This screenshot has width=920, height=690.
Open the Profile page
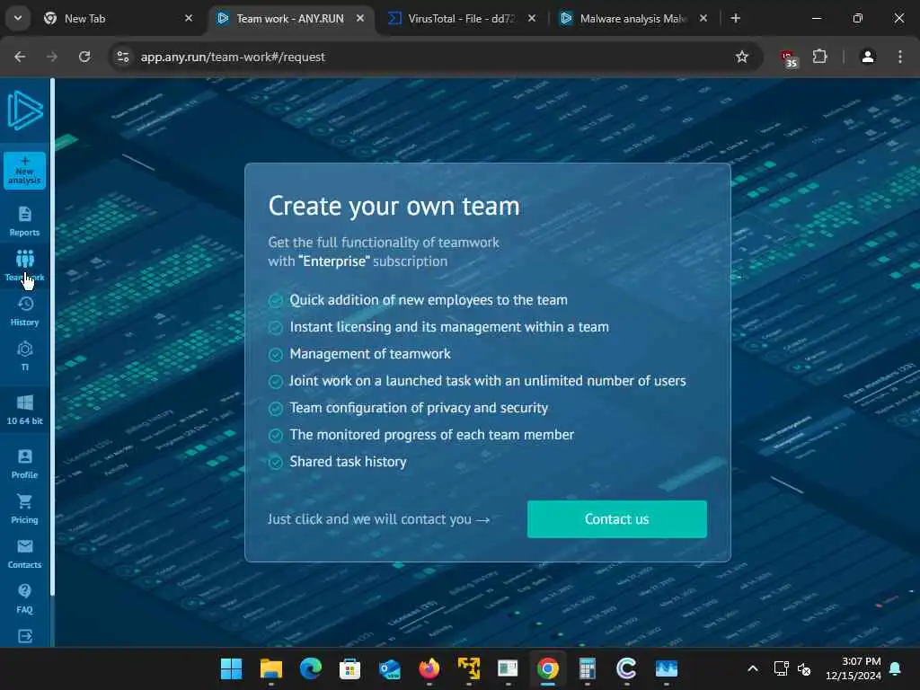coord(24,464)
